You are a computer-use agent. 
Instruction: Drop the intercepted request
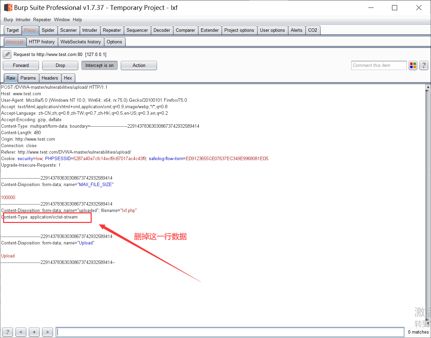coord(60,66)
